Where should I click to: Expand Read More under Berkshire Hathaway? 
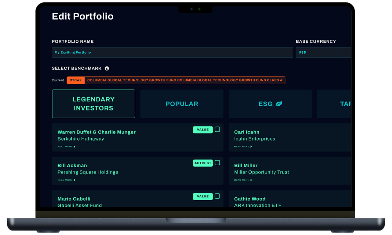[67, 146]
